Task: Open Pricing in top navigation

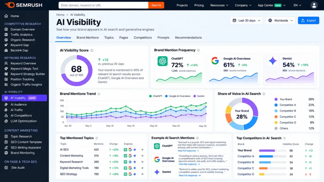Action: coord(199,5)
